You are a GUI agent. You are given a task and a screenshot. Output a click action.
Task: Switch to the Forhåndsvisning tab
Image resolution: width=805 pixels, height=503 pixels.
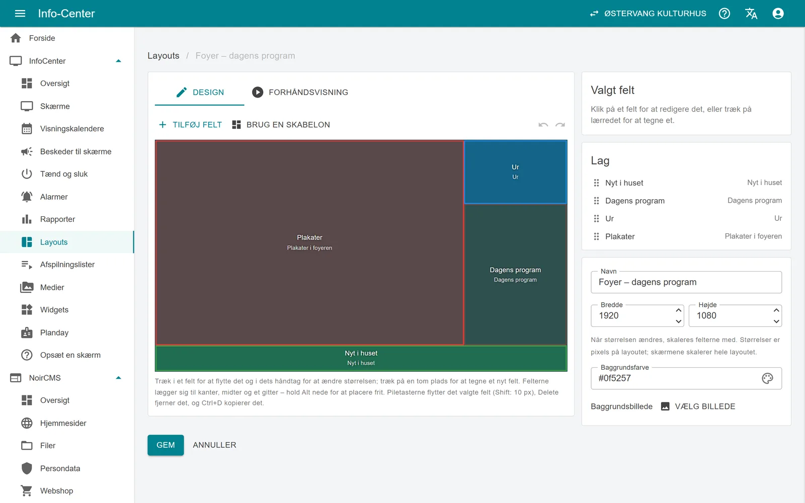tap(300, 92)
